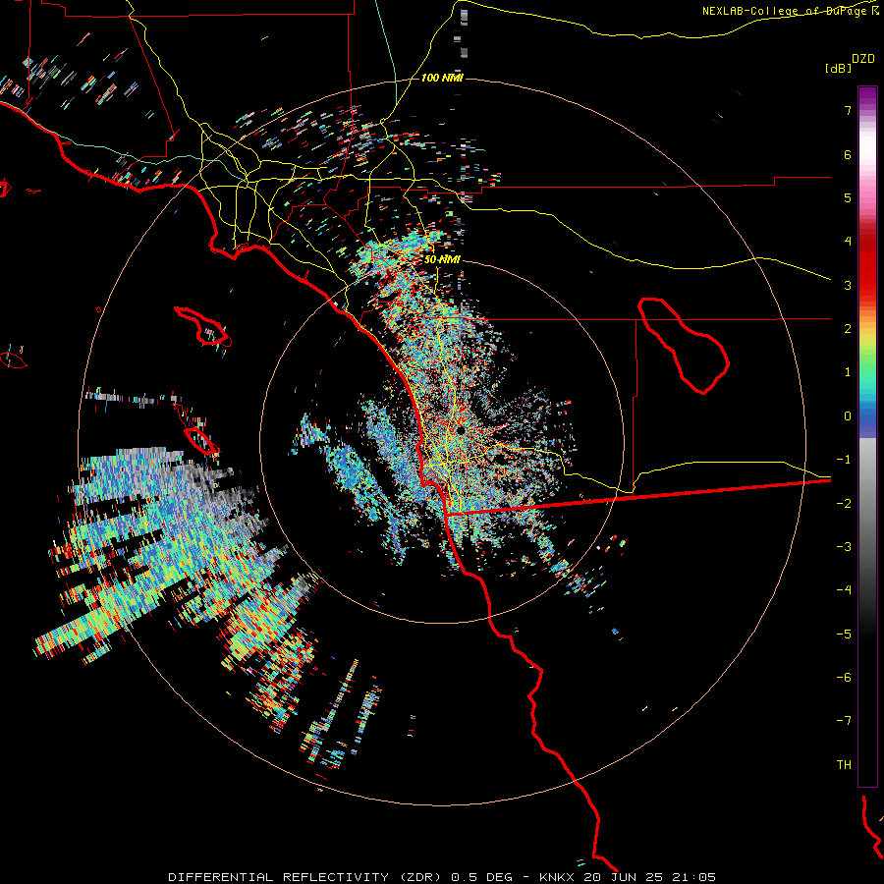The width and height of the screenshot is (884, 884).
Task: Click the 4 value on color scale
Action: point(848,242)
